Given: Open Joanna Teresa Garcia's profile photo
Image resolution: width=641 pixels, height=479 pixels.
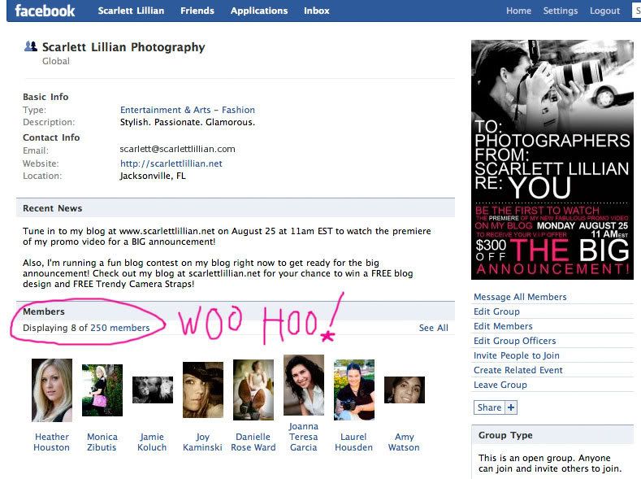Looking at the screenshot, I should tap(304, 385).
